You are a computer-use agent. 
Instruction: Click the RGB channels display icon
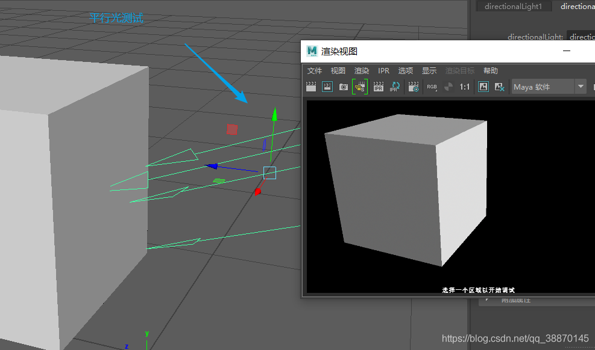[x=432, y=87]
